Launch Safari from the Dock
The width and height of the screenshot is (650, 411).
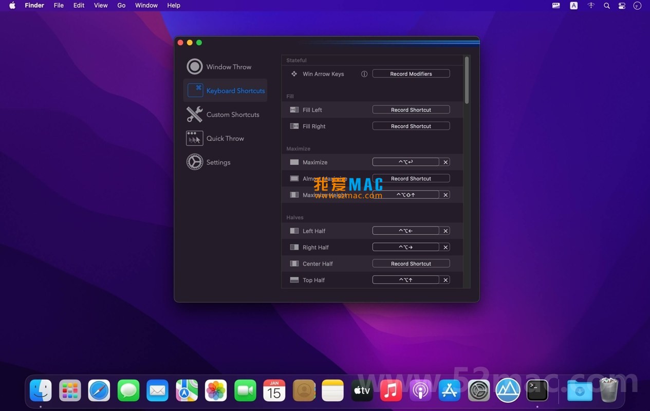point(99,390)
